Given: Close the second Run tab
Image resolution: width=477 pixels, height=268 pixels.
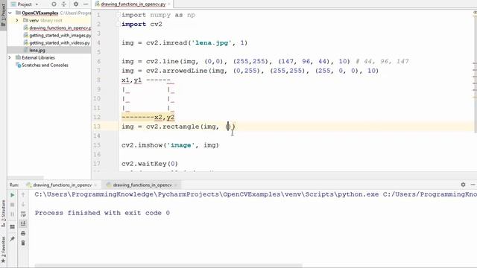Looking at the screenshot, I should [176, 185].
